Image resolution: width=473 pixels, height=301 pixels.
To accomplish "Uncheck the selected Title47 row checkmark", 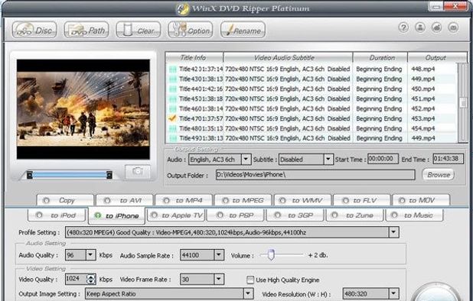I will [x=172, y=118].
